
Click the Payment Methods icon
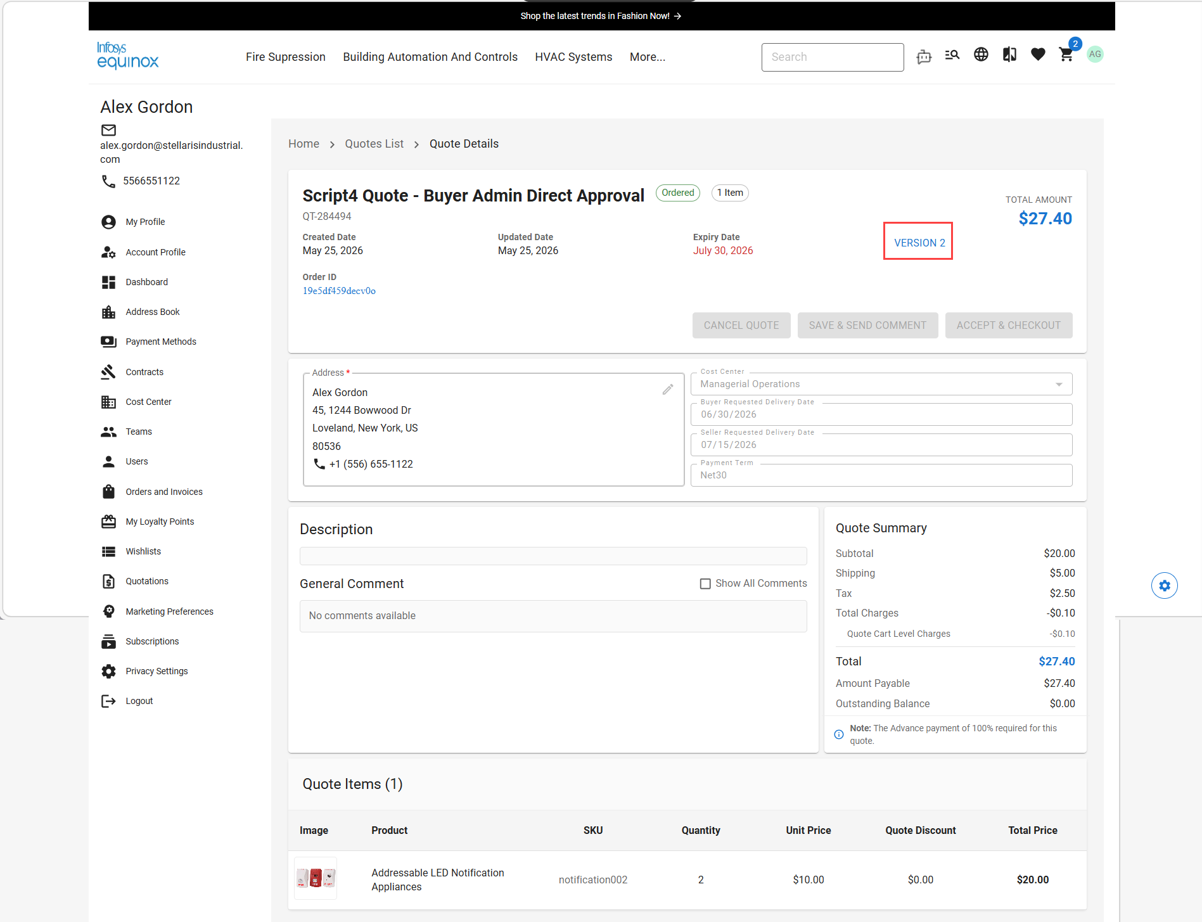108,342
